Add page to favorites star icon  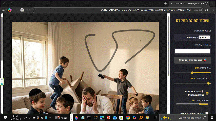34,10
